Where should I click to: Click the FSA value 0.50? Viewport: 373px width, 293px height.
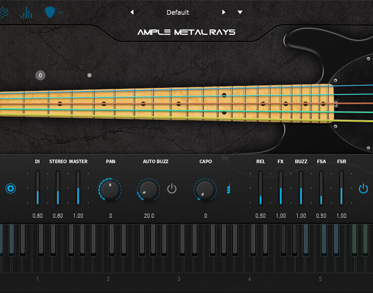[321, 216]
